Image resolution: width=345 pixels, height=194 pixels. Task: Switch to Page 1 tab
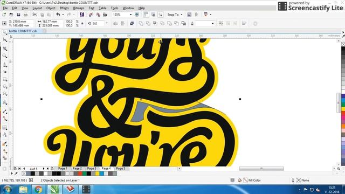tap(63, 169)
